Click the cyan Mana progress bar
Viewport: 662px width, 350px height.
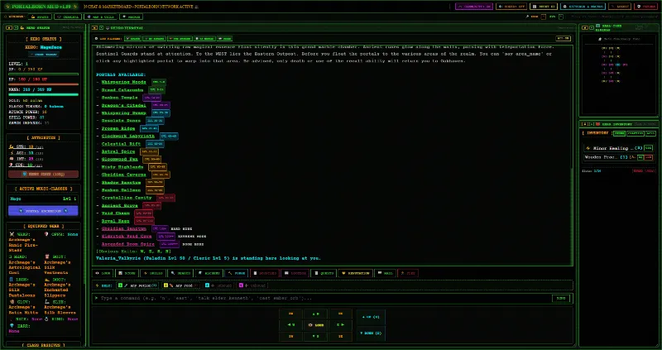43,94
